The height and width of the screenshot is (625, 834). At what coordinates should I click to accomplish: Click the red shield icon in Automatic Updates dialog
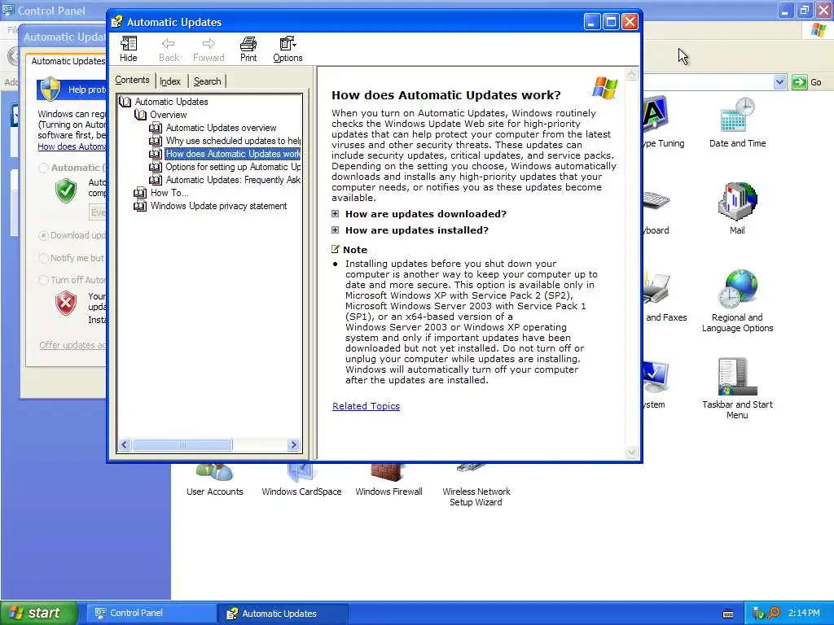point(66,304)
